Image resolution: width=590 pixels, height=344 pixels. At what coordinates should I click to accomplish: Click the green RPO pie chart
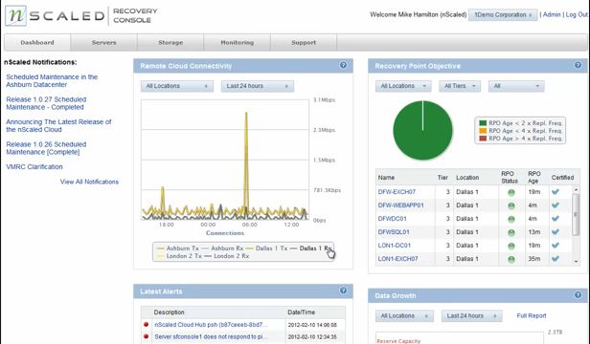pyautogui.click(x=422, y=130)
